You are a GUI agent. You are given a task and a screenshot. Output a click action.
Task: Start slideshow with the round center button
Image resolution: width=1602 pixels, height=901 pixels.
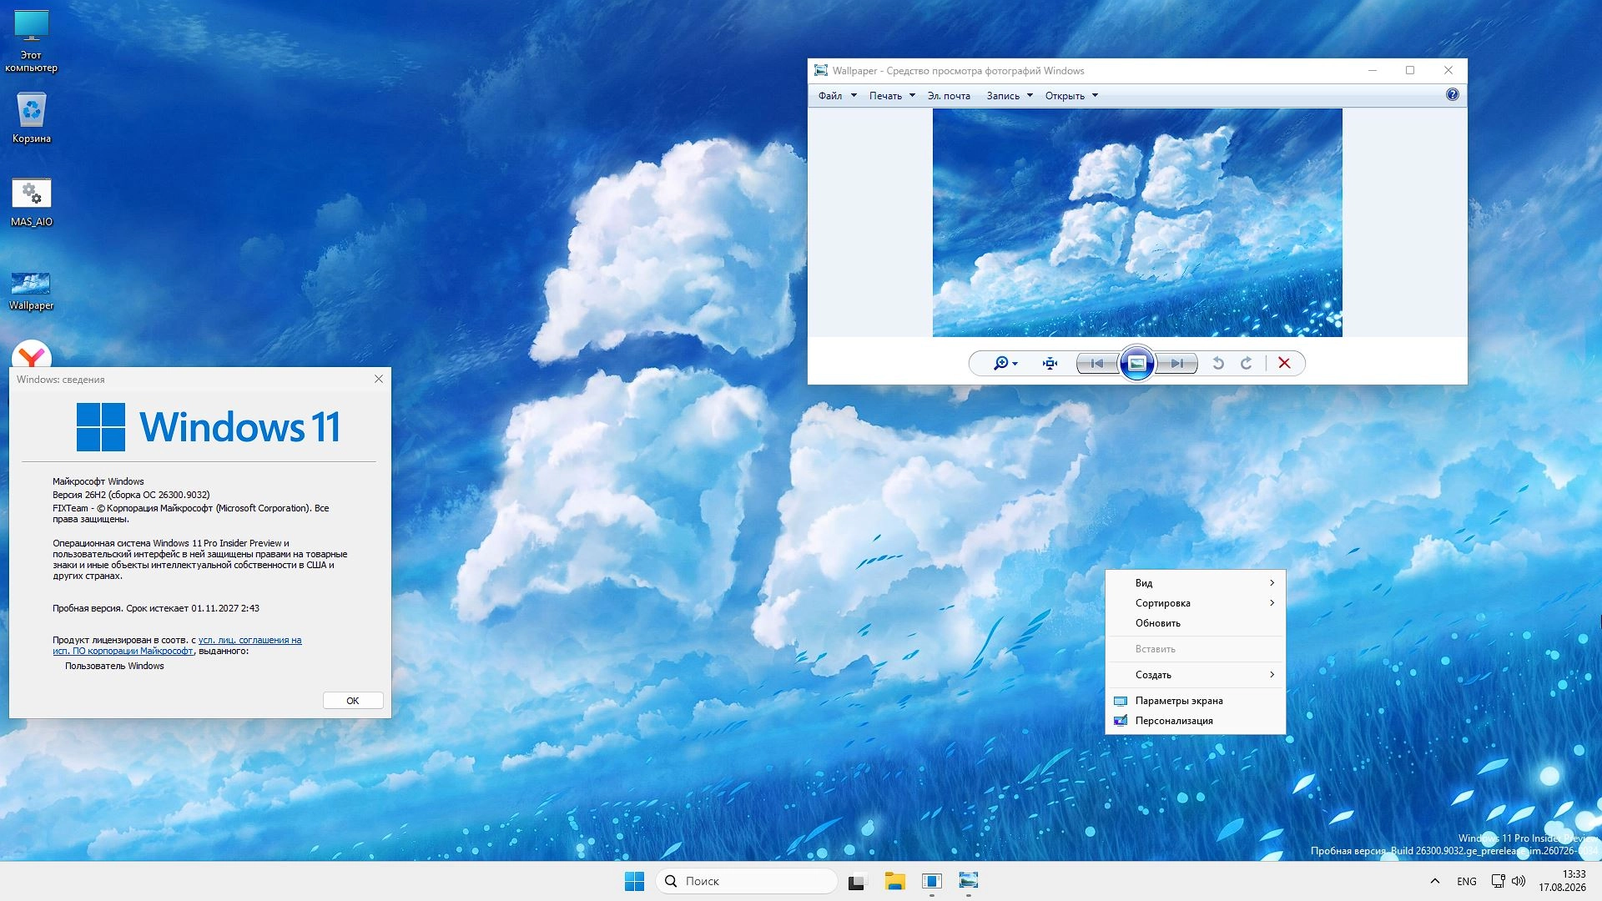click(1136, 363)
